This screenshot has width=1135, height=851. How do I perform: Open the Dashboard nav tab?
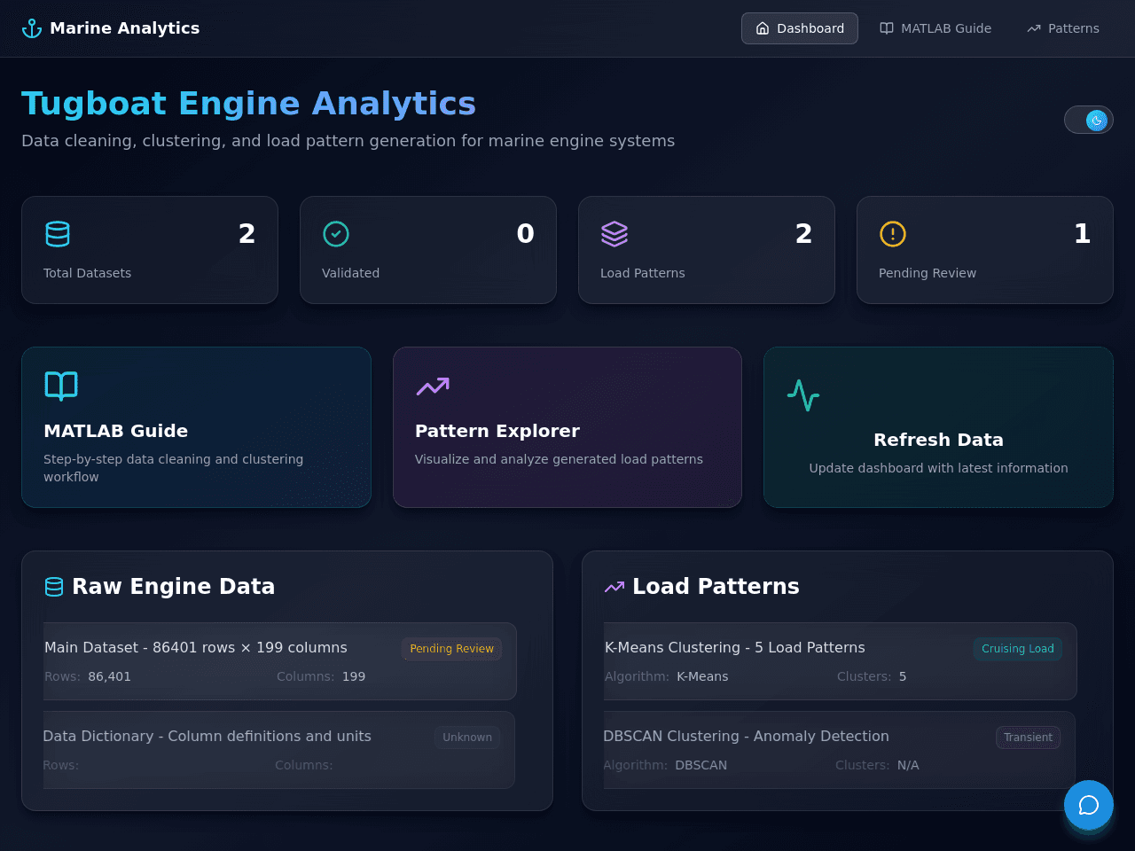pos(800,28)
